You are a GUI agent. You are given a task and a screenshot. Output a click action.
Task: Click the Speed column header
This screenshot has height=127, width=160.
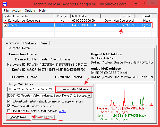point(143,16)
